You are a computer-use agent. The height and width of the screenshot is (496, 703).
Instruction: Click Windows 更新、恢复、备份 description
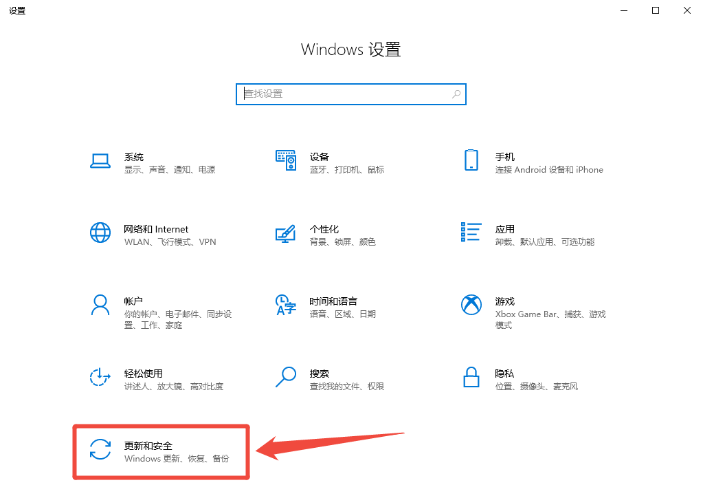(x=177, y=459)
